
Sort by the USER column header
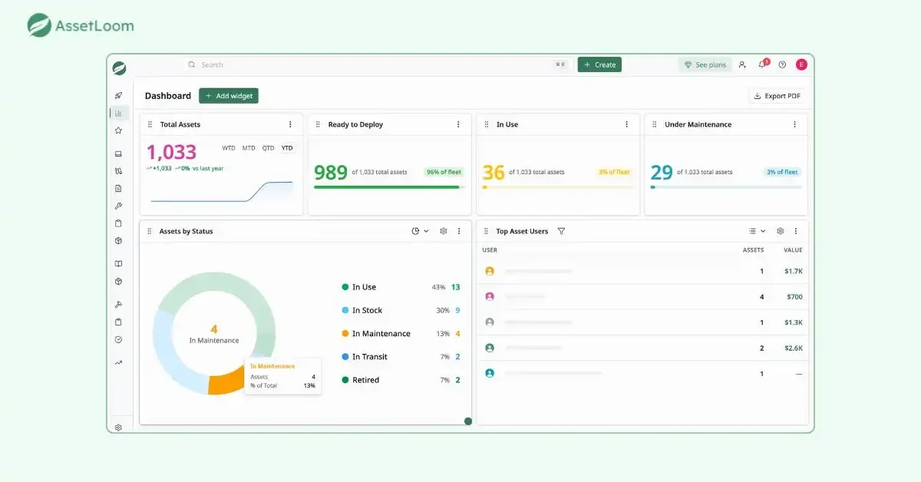point(490,250)
